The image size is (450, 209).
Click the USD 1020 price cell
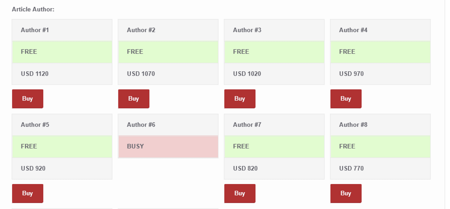click(x=274, y=74)
